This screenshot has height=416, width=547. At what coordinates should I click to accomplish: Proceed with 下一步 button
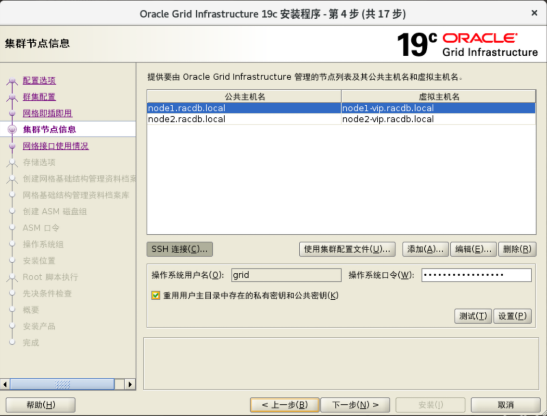click(x=356, y=405)
